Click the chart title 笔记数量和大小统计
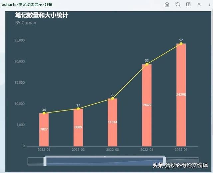Image resolution: width=213 pixels, height=173 pixels. point(42,15)
